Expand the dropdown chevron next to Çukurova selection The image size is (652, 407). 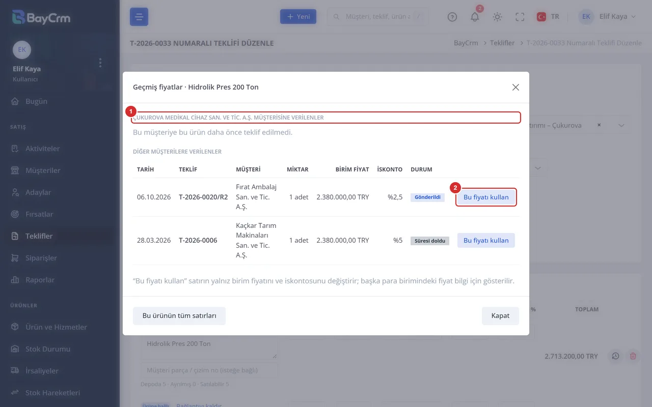click(621, 125)
